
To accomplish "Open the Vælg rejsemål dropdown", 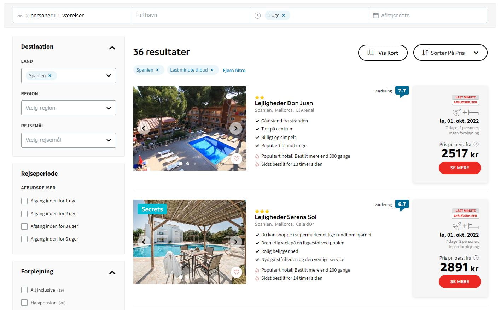I will [69, 140].
